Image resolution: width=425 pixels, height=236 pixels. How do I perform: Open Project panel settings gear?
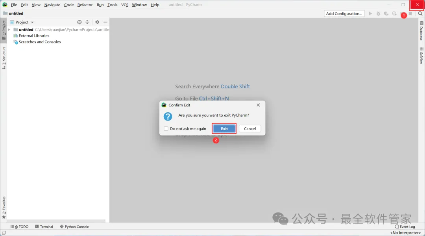97,22
